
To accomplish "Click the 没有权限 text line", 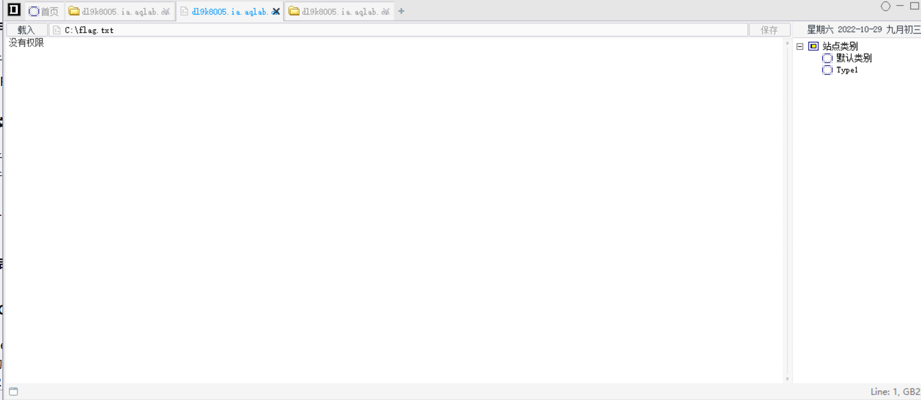I will [26, 43].
